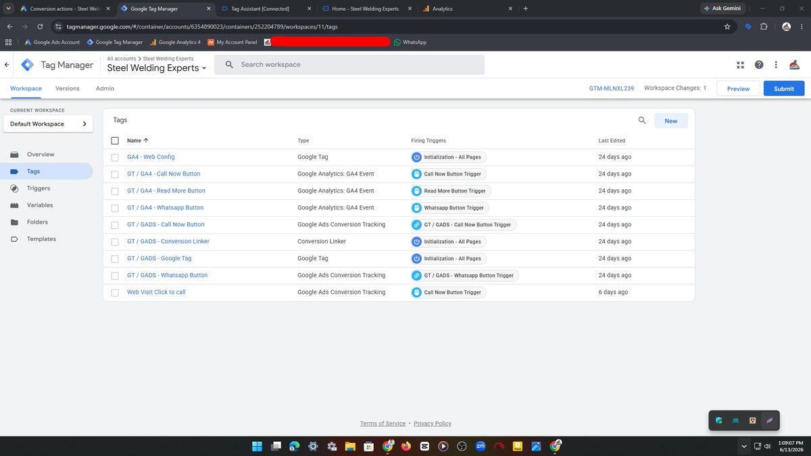Click the Submit button

[x=784, y=88]
